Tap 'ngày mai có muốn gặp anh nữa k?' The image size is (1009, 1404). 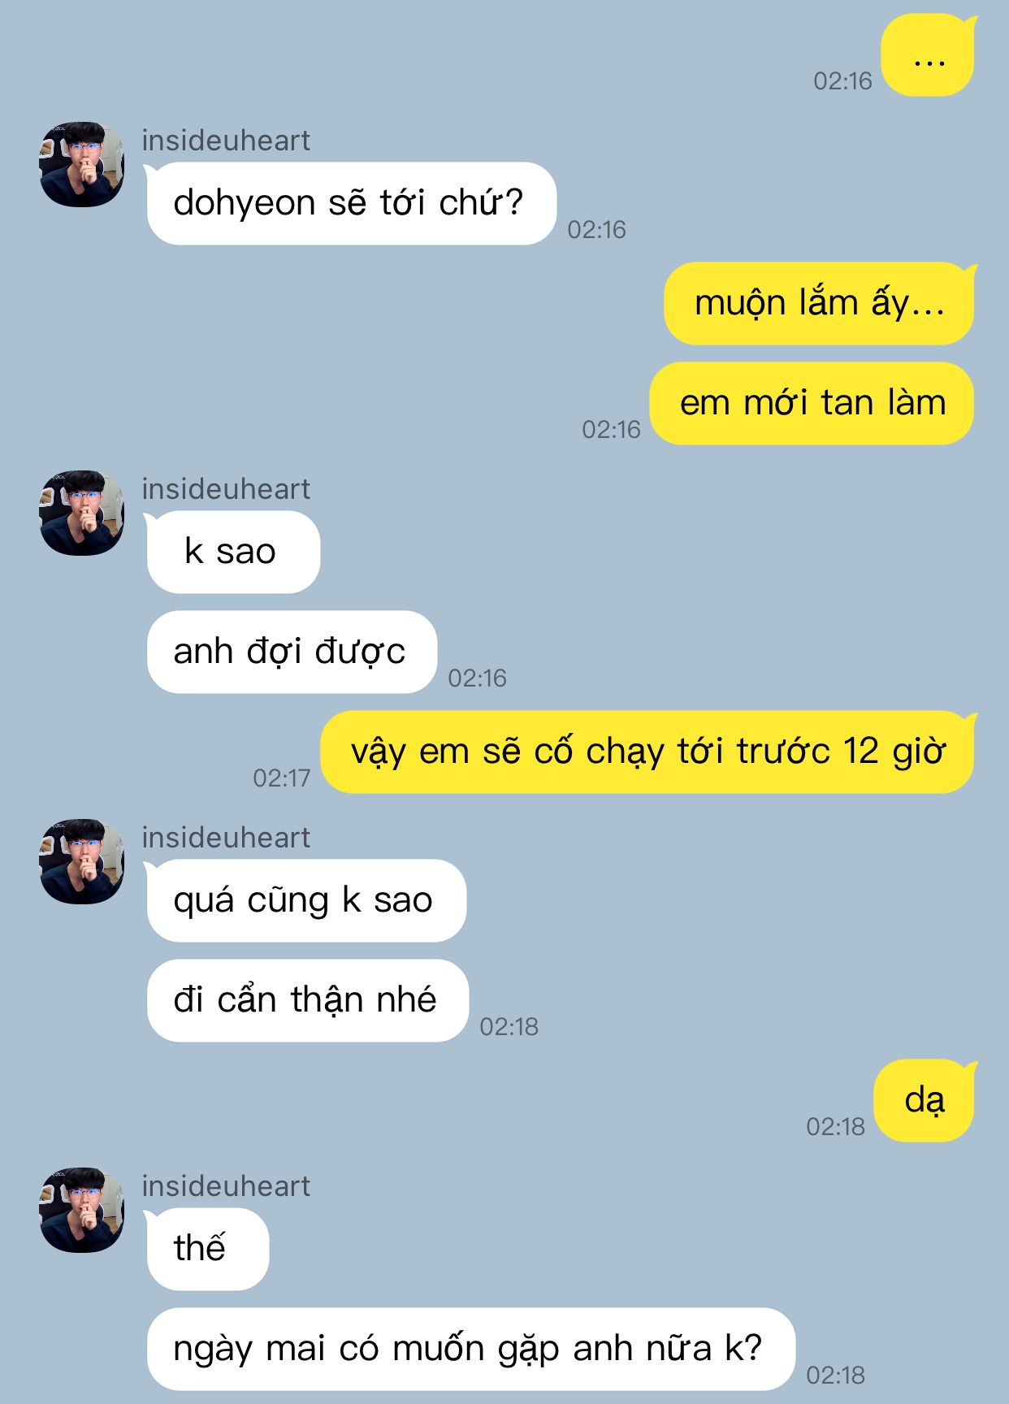point(470,1349)
